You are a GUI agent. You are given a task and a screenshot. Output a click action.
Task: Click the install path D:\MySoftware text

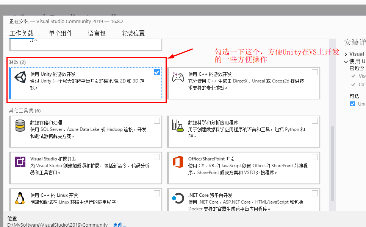pos(58,225)
